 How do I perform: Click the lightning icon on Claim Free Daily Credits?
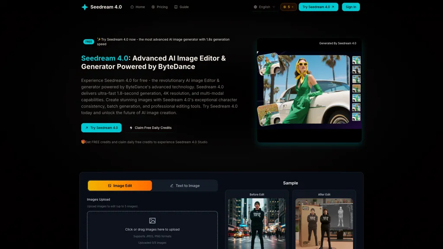pyautogui.click(x=131, y=128)
